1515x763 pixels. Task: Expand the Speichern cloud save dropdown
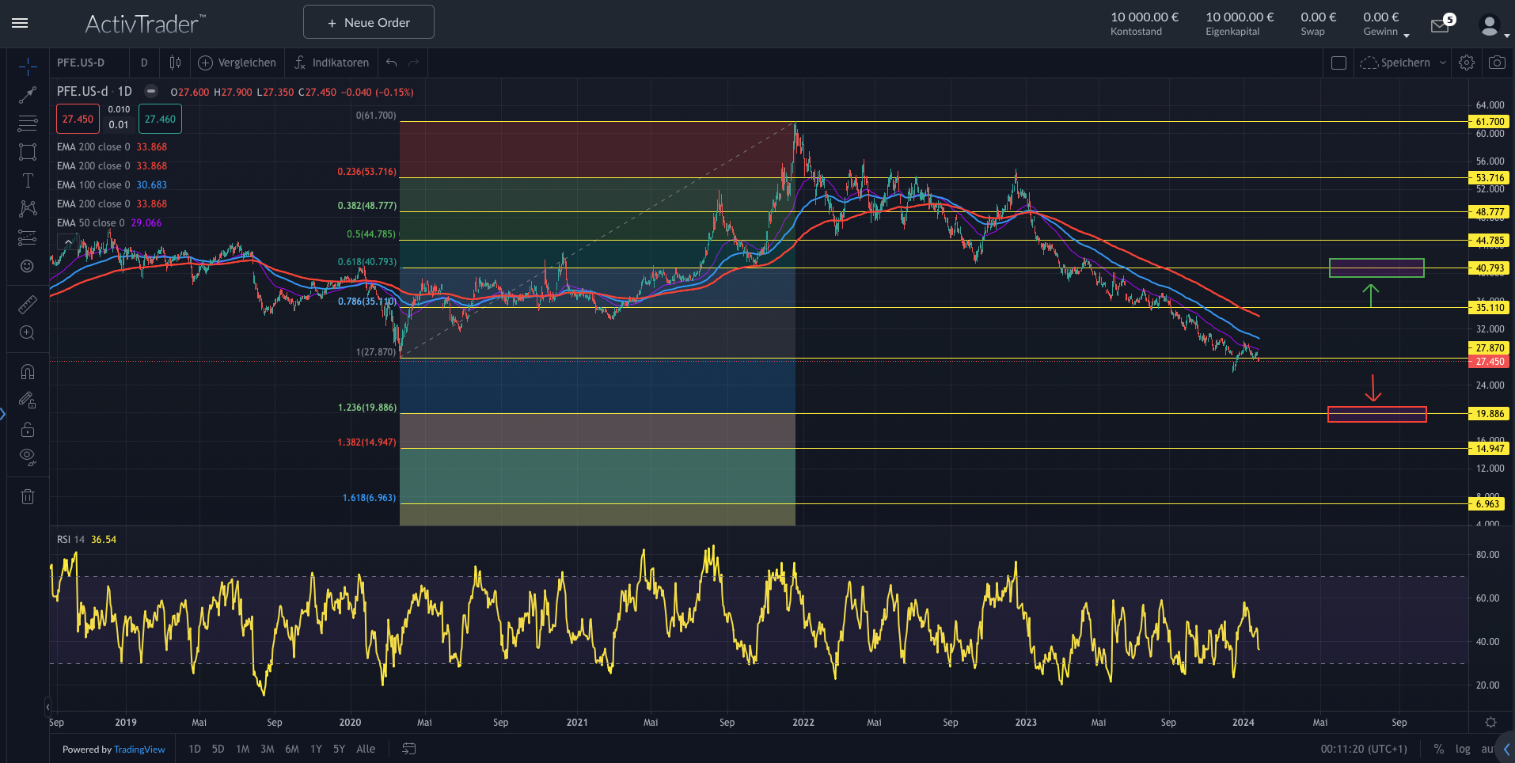(1442, 63)
